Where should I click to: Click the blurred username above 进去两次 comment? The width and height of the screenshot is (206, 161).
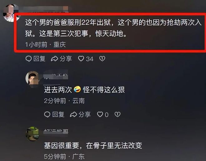pyautogui.click(x=56, y=76)
